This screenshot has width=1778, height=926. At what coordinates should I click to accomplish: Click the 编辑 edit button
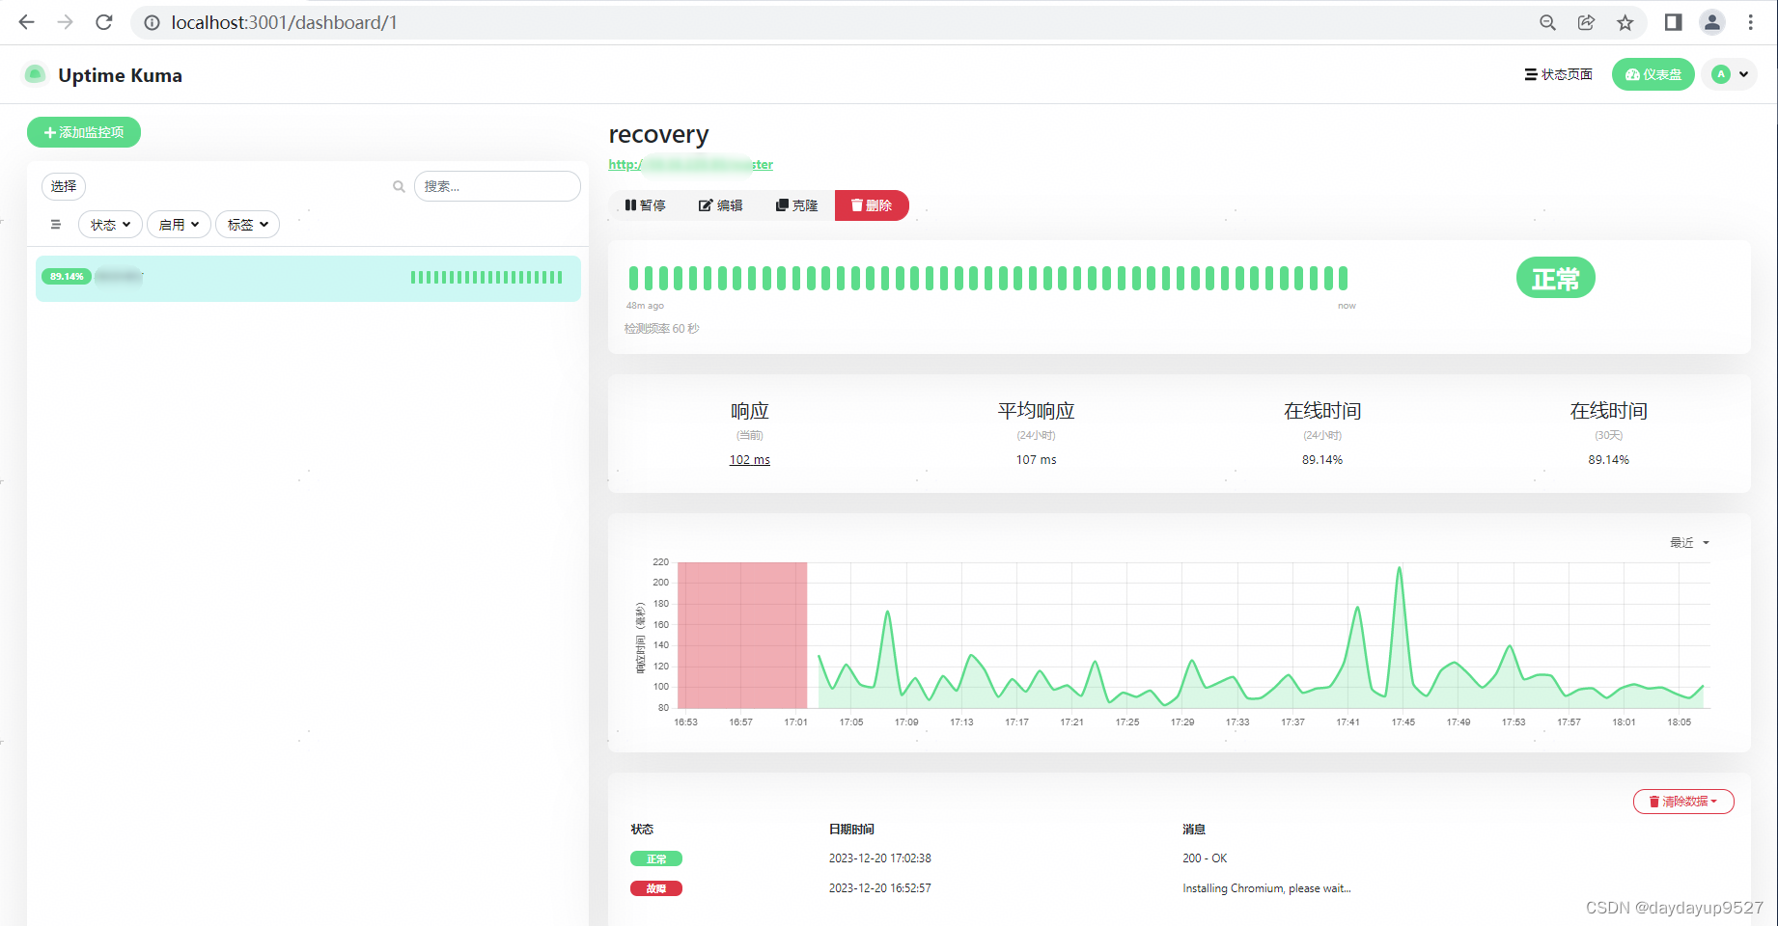(721, 205)
